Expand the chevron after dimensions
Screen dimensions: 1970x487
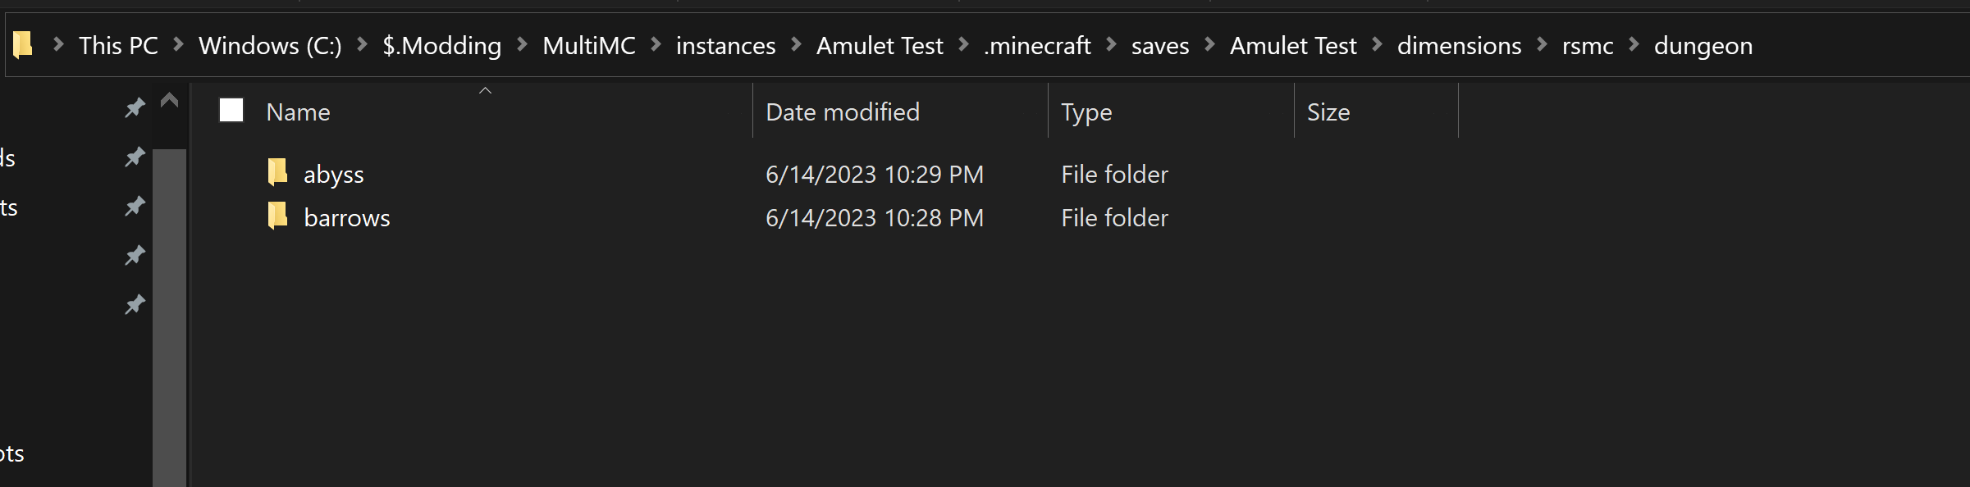[1543, 45]
